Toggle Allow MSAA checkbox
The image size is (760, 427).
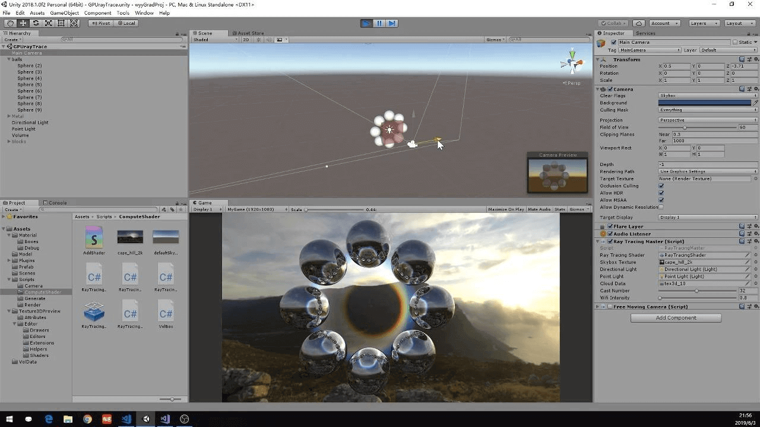pos(661,200)
